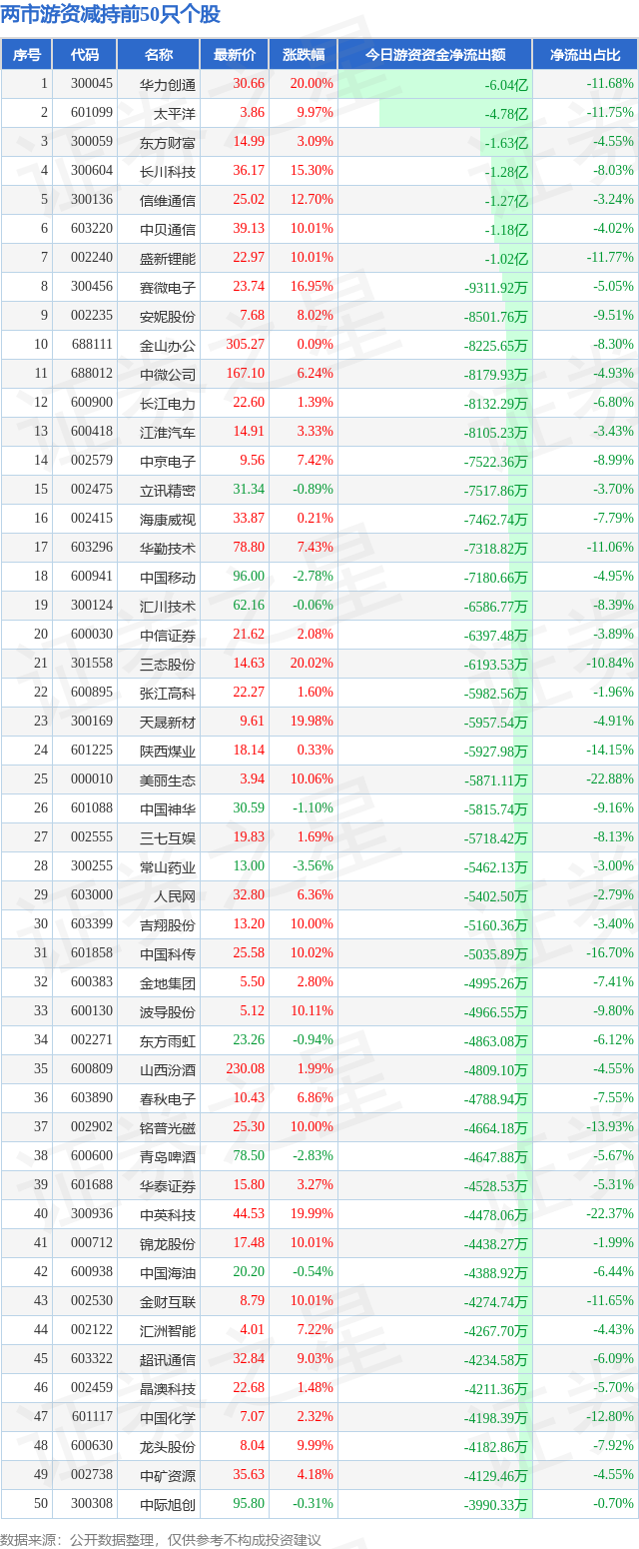Click the data source disclaimer footnote
The height and width of the screenshot is (1549, 639).
point(162,1540)
